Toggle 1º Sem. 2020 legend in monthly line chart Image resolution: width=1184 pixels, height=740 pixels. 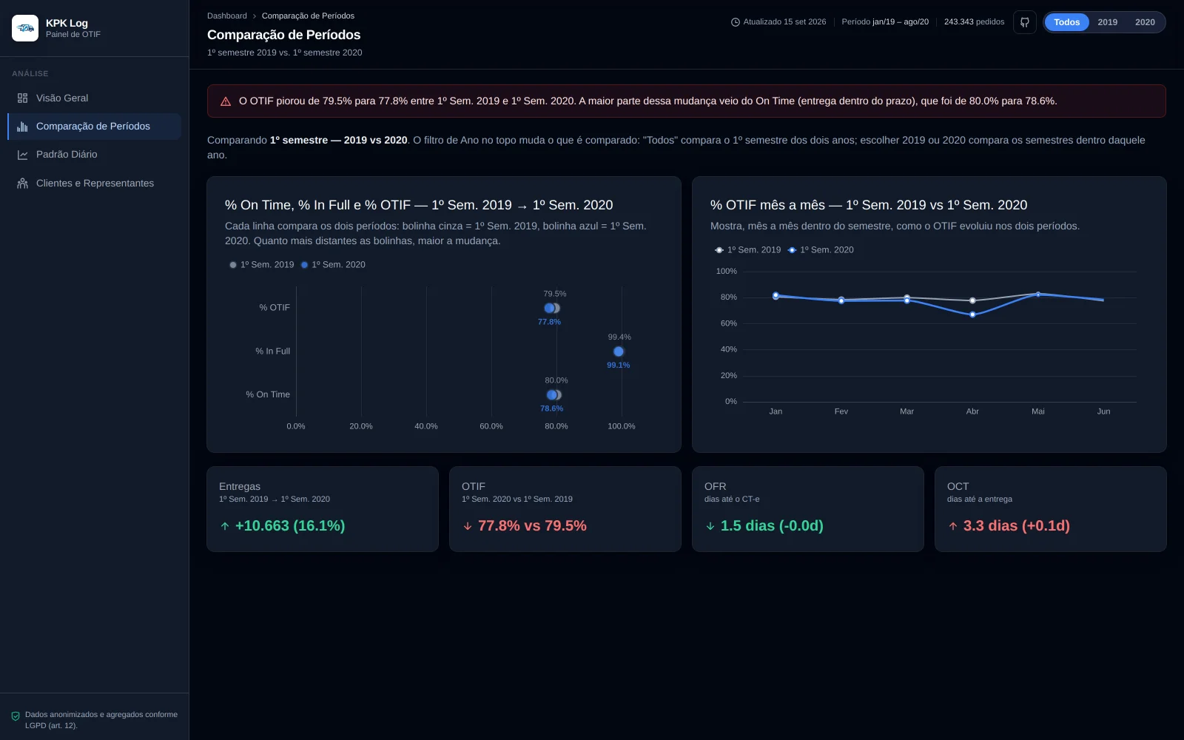pos(821,250)
